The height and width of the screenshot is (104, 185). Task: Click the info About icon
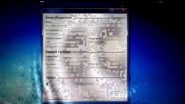[x=53, y=92]
